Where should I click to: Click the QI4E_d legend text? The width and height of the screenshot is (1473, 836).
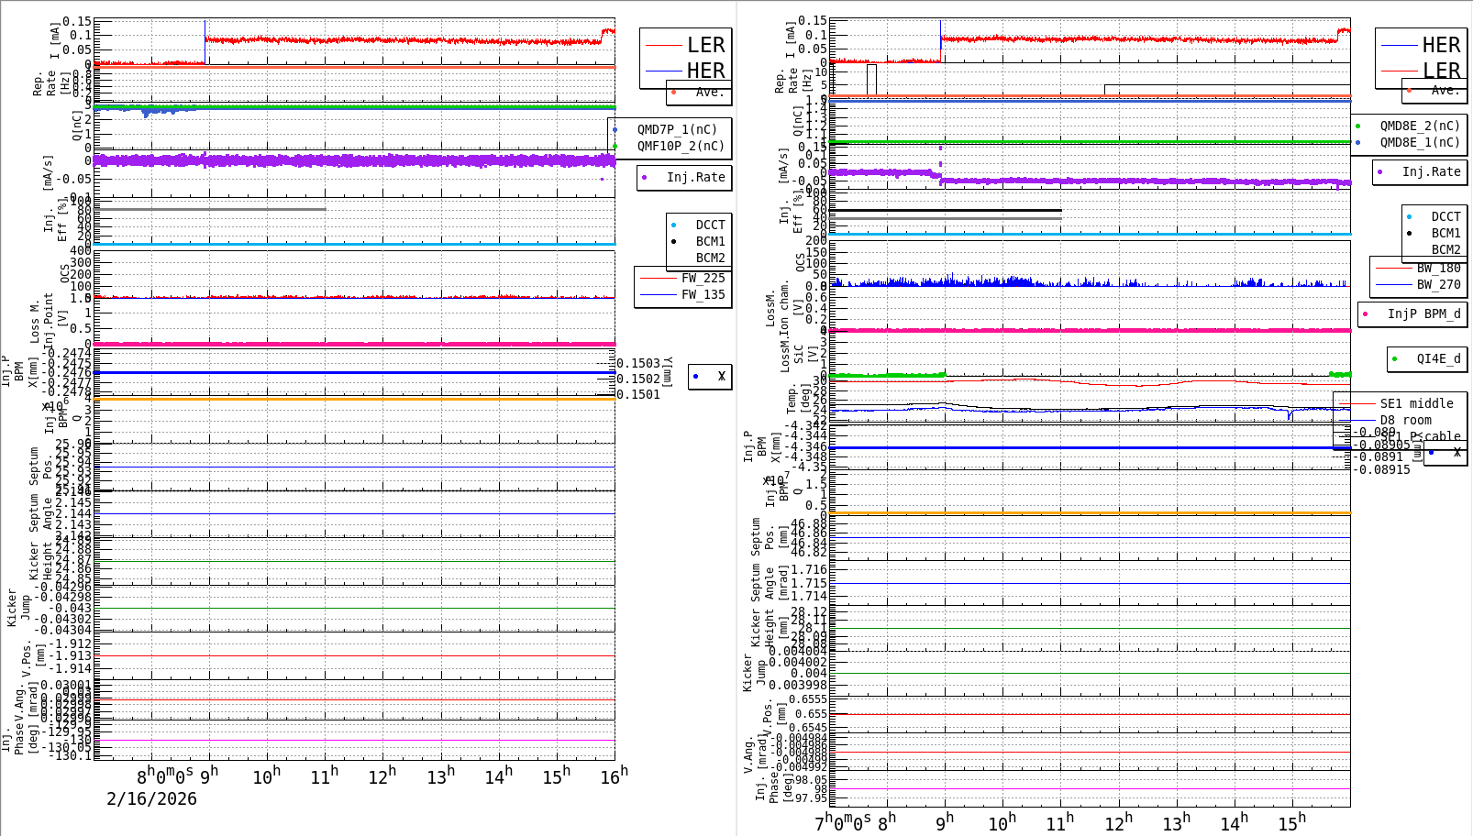[1438, 358]
